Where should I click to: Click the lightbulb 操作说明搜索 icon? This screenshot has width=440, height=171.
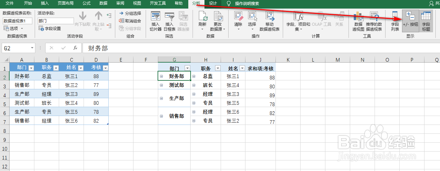[x=229, y=3]
